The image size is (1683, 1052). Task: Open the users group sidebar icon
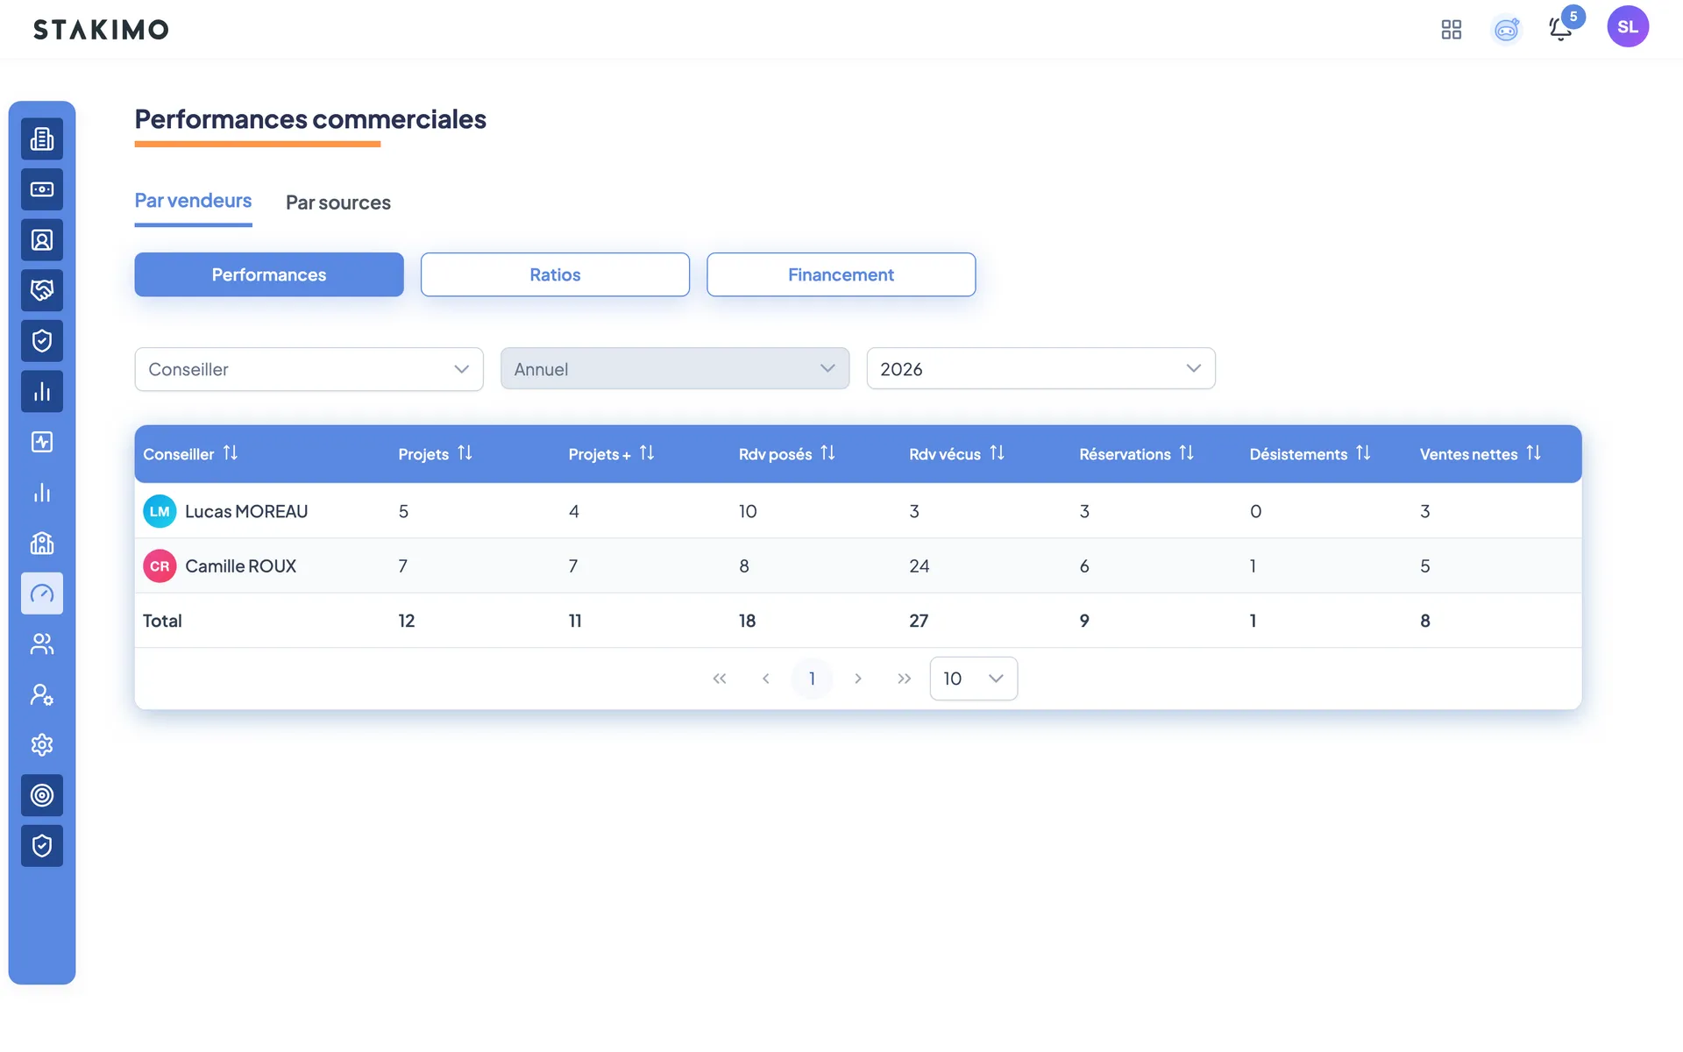[42, 644]
